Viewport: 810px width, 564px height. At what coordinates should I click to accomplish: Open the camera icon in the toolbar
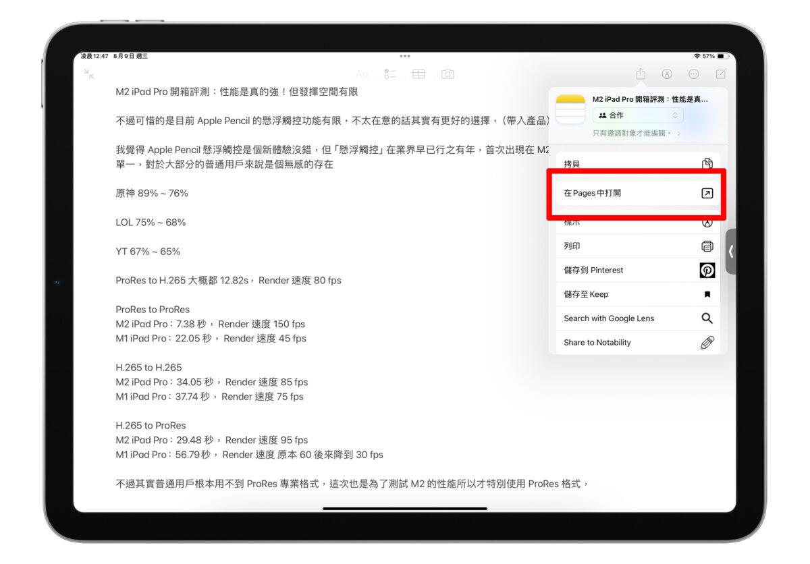448,74
